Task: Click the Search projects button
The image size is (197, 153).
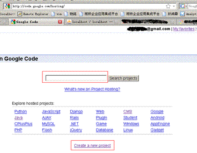Action: coord(124,78)
